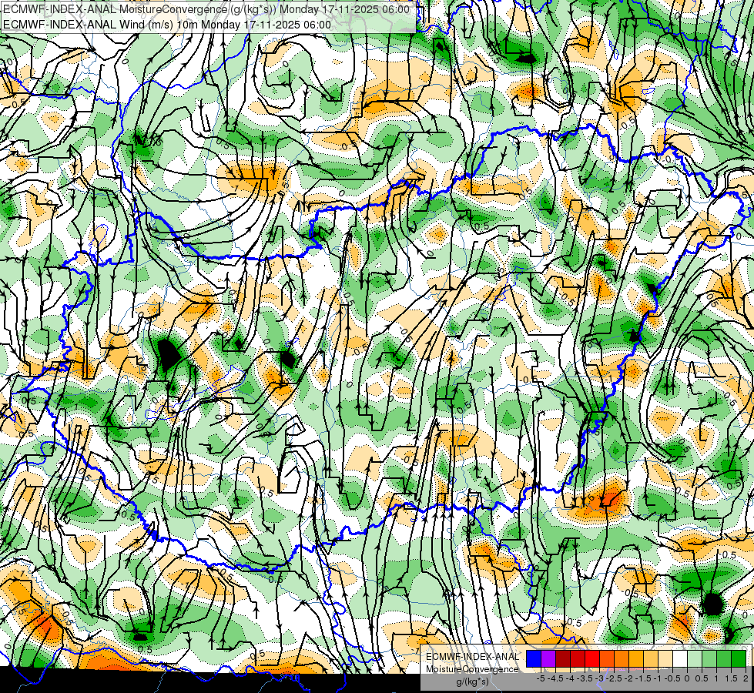Screen dimensions: 754x693
Task: Pick the palest green legend swatch
Action: point(695,658)
